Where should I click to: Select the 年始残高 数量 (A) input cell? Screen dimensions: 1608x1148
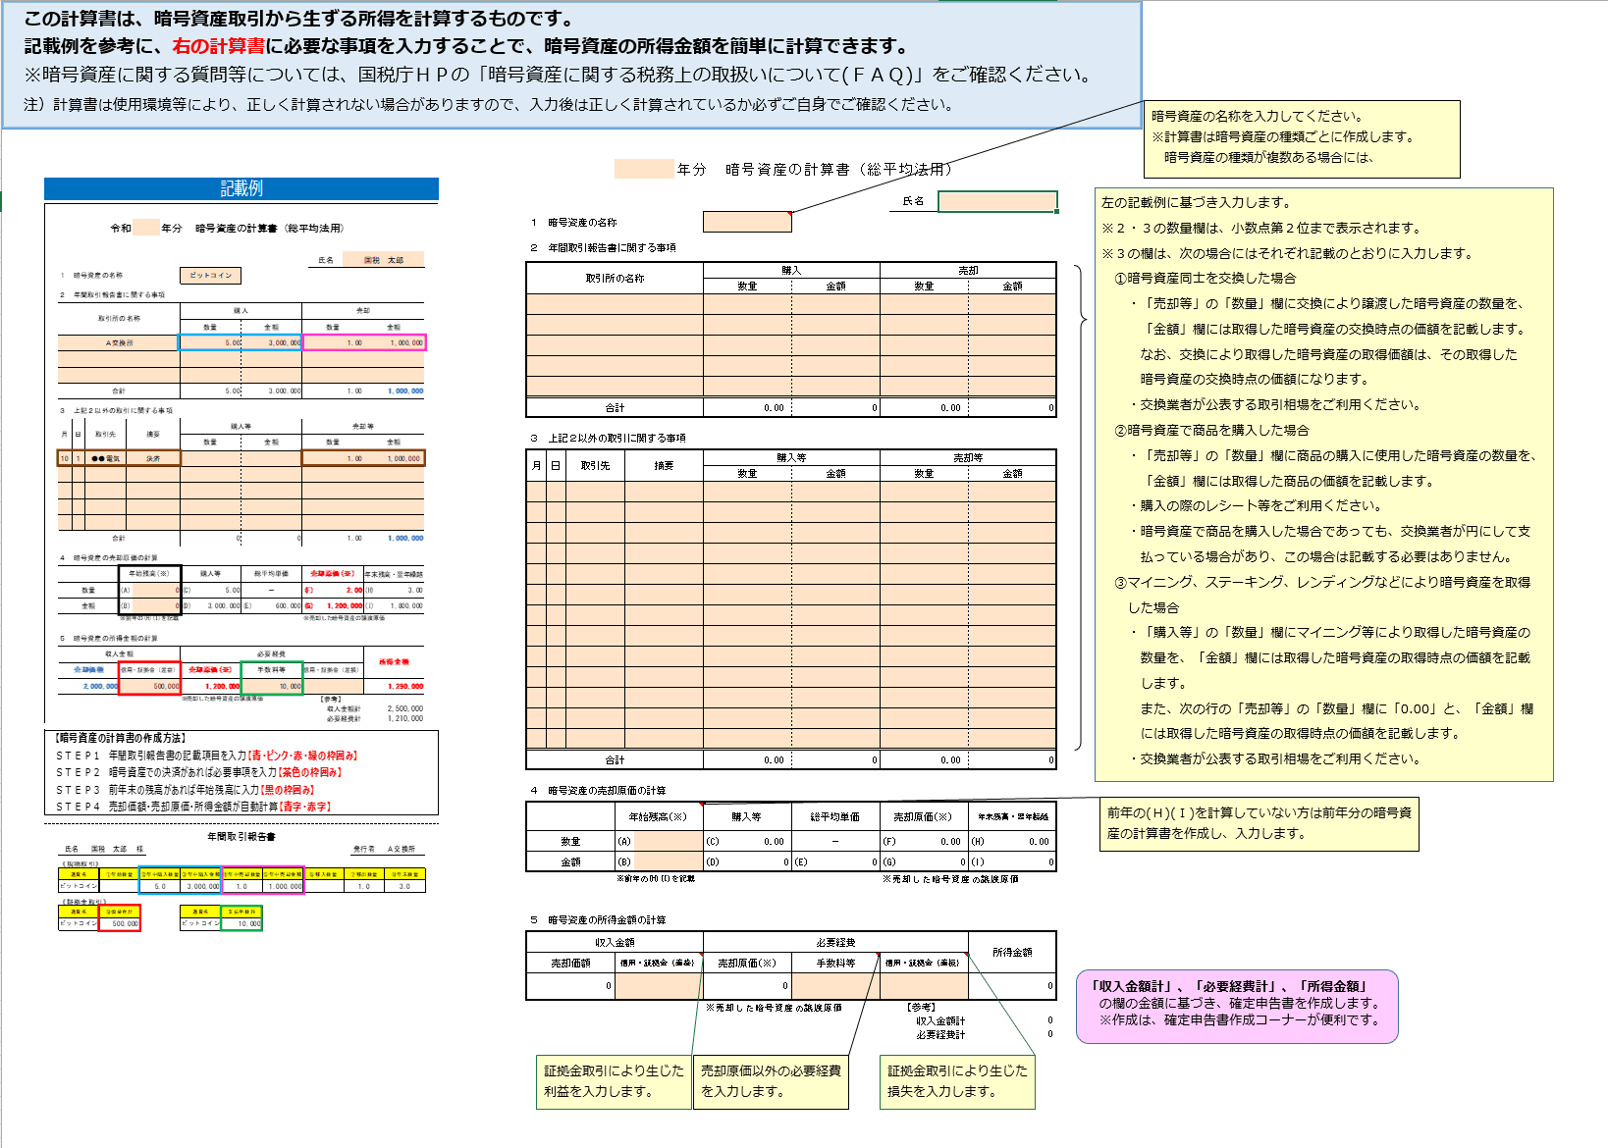coord(668,841)
